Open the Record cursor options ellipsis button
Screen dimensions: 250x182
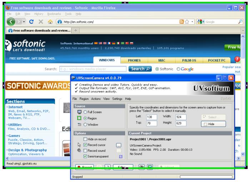pyautogui.click(x=119, y=145)
